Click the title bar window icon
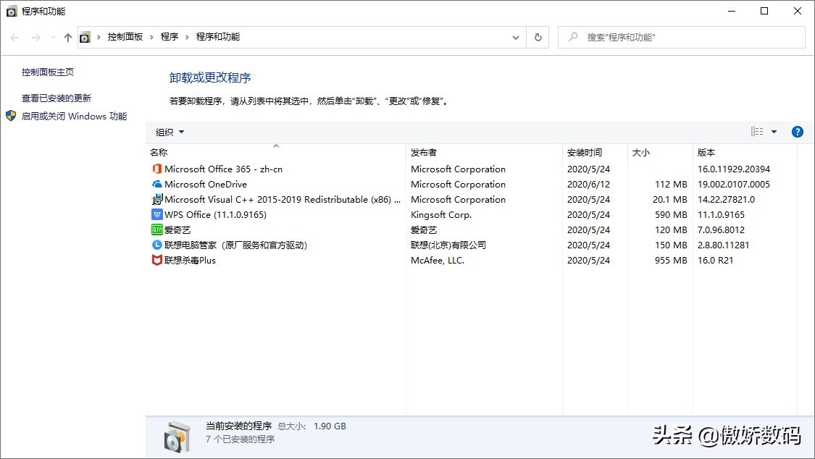 pyautogui.click(x=12, y=11)
